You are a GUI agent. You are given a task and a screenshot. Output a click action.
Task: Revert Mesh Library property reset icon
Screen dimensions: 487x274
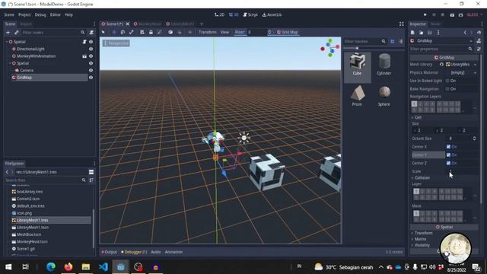click(441, 64)
